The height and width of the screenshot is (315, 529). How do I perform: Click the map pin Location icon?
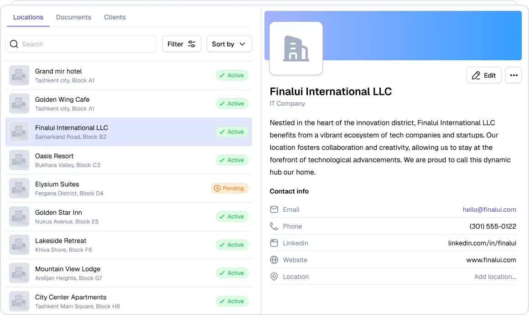pos(274,277)
